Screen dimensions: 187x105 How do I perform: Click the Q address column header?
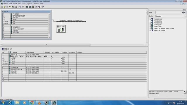point(72,52)
